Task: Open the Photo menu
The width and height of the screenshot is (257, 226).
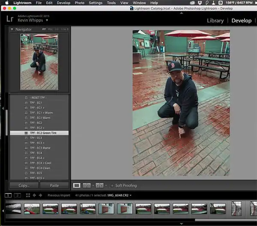Action: [80, 3]
